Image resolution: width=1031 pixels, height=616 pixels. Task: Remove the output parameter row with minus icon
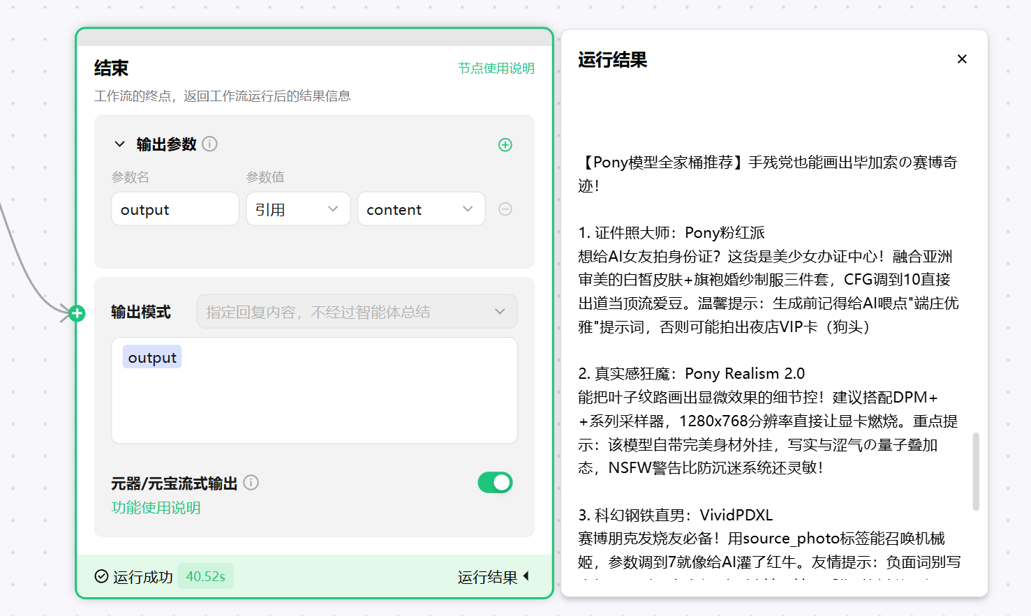[505, 209]
